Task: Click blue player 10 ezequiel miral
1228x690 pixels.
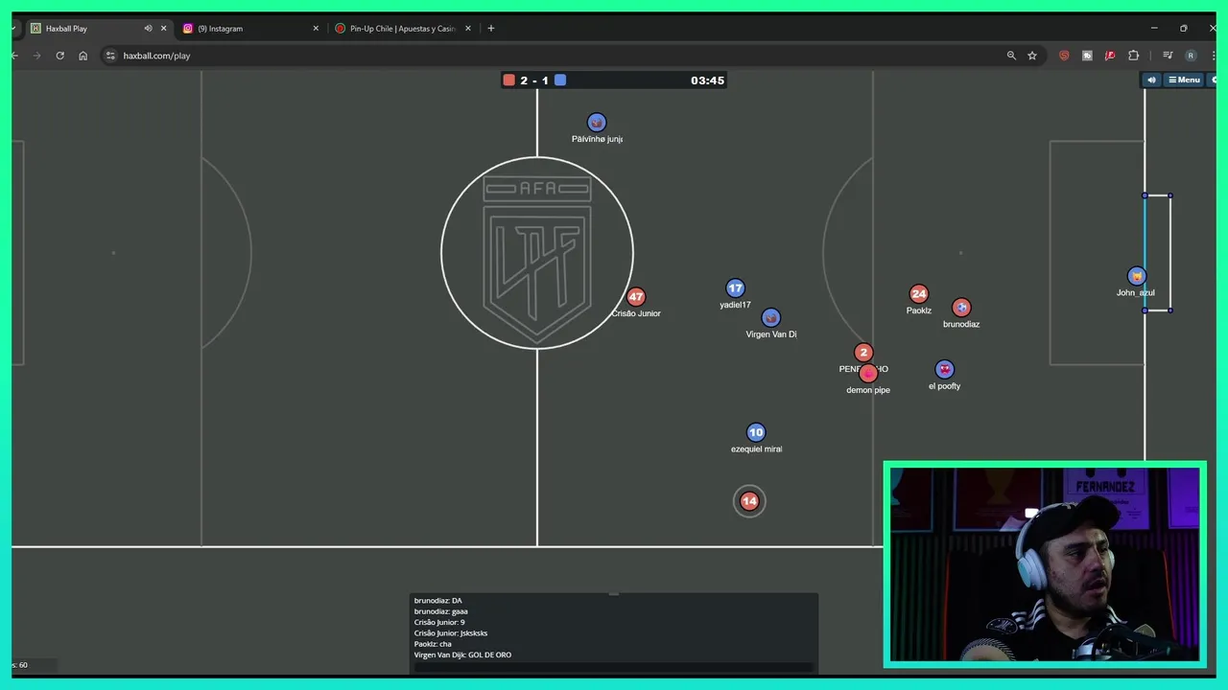Action: click(x=756, y=433)
